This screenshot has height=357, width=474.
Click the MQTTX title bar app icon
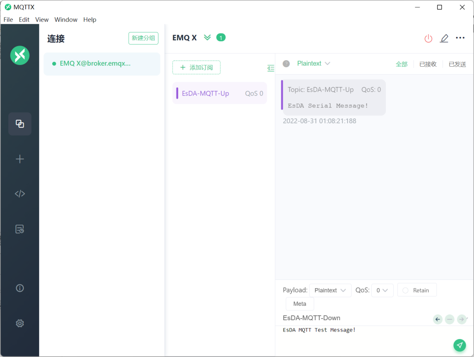coord(8,7)
